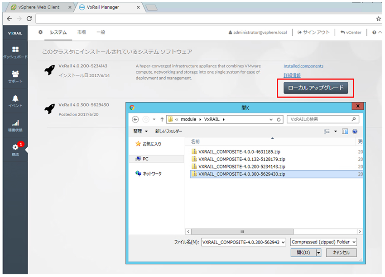Go up one folder in file dialog

pyautogui.click(x=162, y=119)
